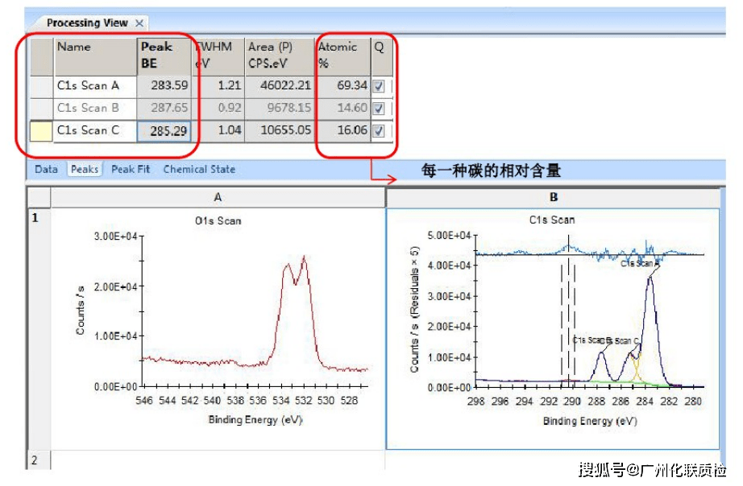Click the Atomic % column header
Screen dimensions: 743x486
coord(342,57)
